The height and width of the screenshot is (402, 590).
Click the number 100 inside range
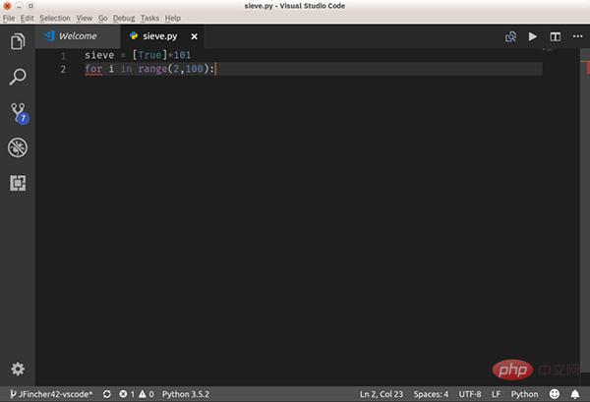tap(194, 69)
